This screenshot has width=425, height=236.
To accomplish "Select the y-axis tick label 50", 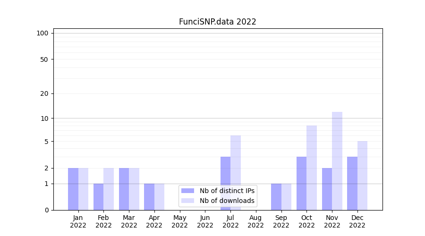I will [x=44, y=59].
